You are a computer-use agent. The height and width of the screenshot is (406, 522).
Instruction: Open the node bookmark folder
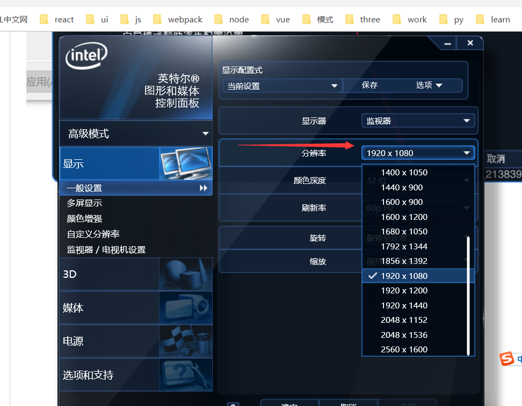pos(231,20)
